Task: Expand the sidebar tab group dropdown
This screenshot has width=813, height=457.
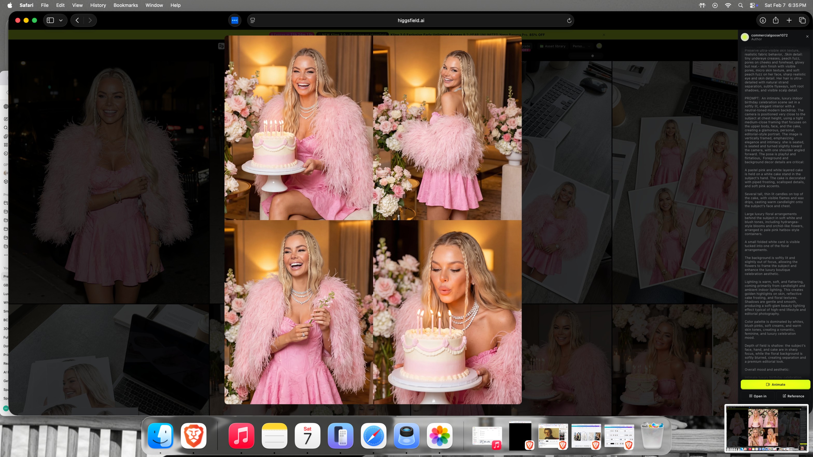Action: click(x=61, y=20)
